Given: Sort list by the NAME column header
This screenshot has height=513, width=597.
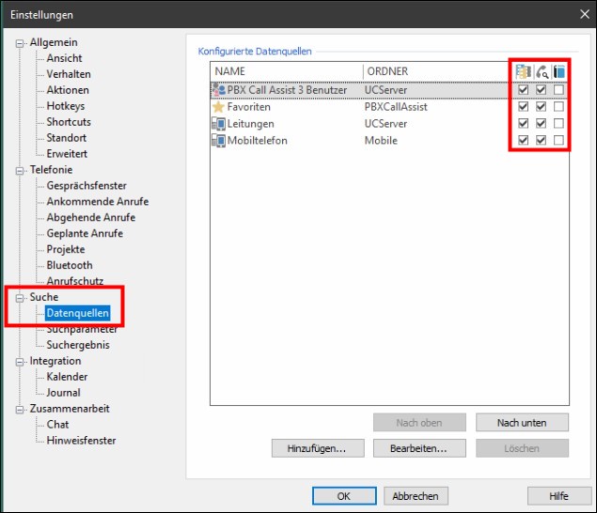Looking at the screenshot, I should click(x=282, y=71).
